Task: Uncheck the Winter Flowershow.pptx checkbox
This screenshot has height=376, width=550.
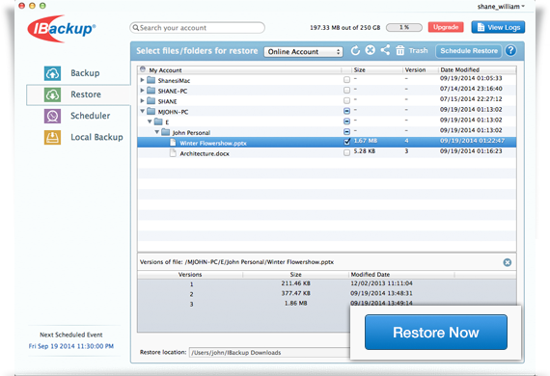Action: click(347, 142)
